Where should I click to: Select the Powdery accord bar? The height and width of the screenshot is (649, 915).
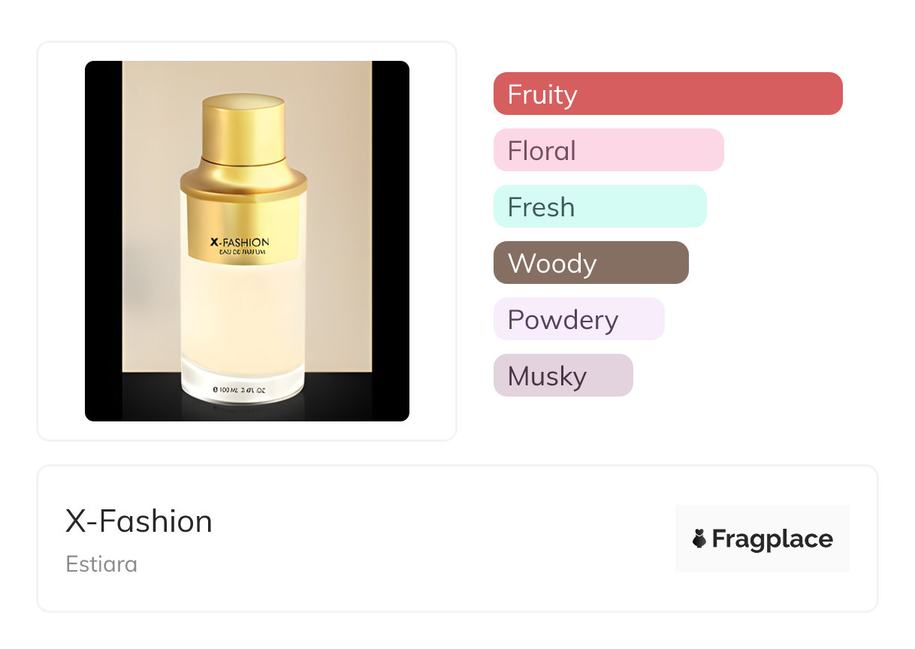(x=578, y=319)
